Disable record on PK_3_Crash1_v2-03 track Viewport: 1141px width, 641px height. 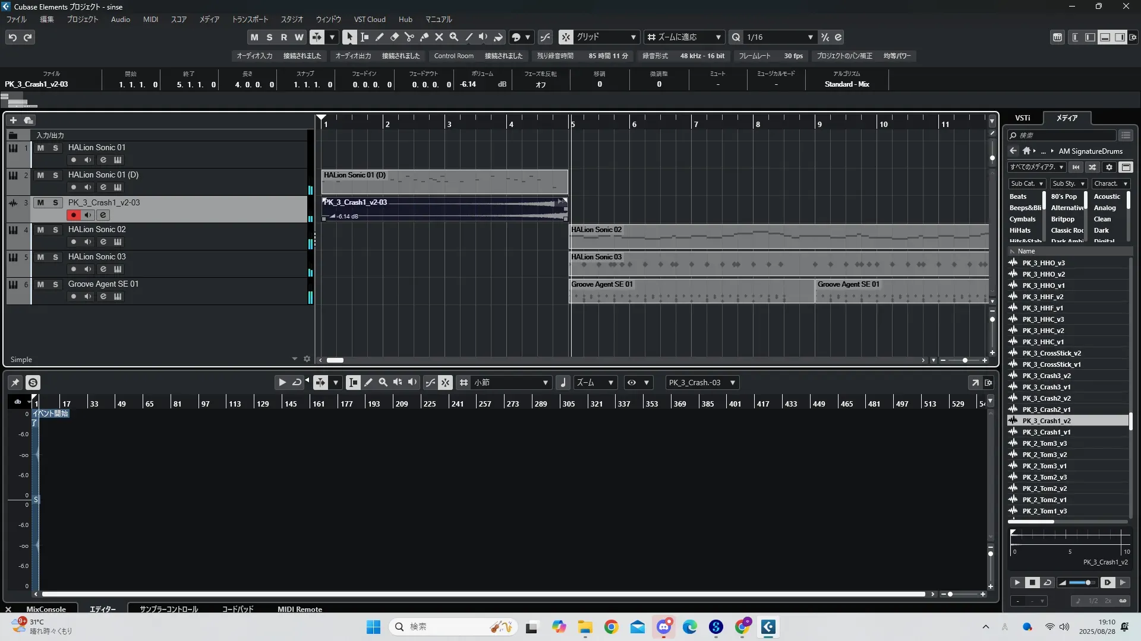coord(73,215)
